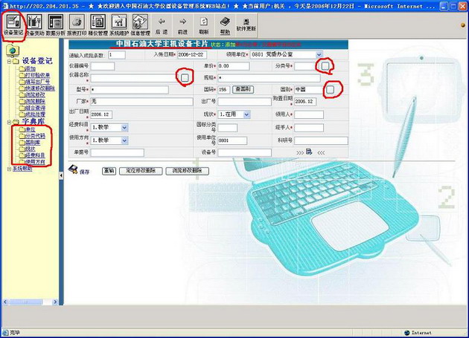Click the 信息管理 toolbar icon
This screenshot has width=469, height=338.
tap(141, 24)
